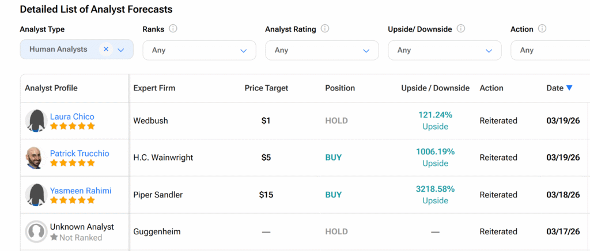
Task: Click Laura Chico's five-star rating
Action: [73, 126]
